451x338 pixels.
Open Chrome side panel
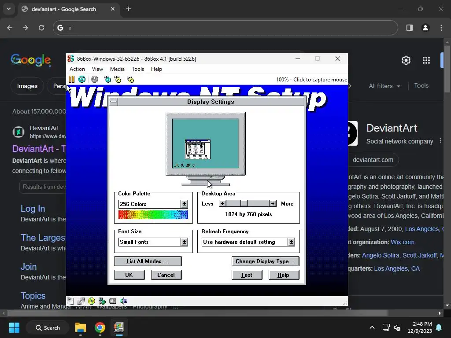pyautogui.click(x=410, y=28)
